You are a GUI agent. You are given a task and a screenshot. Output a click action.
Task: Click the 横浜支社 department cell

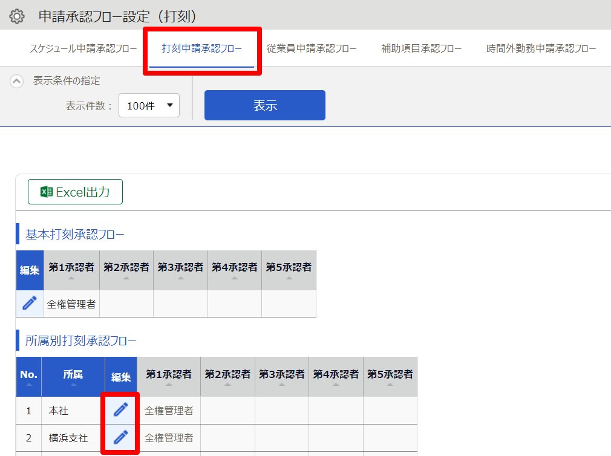pos(73,438)
